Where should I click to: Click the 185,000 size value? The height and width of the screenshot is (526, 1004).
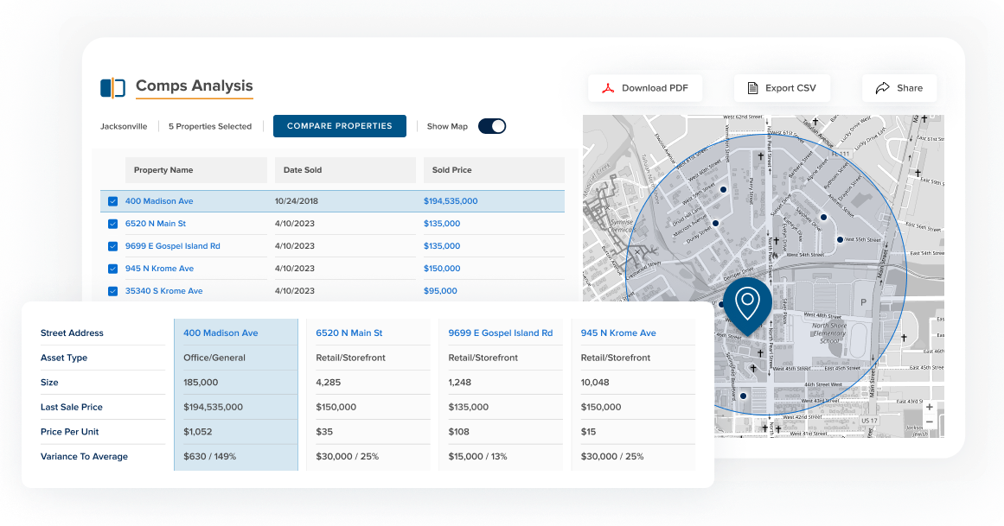pos(201,382)
